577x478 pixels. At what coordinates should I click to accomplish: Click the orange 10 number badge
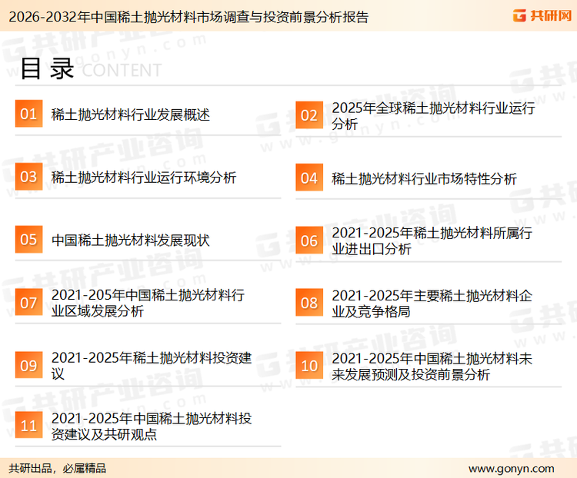(x=309, y=366)
